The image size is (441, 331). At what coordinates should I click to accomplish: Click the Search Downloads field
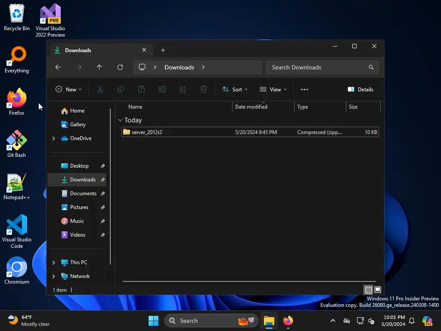pos(322,67)
